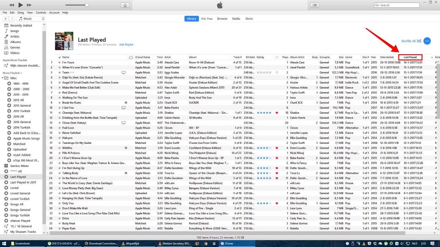Switch to the Browse tab
The width and height of the screenshot is (440, 247).
(222, 19)
